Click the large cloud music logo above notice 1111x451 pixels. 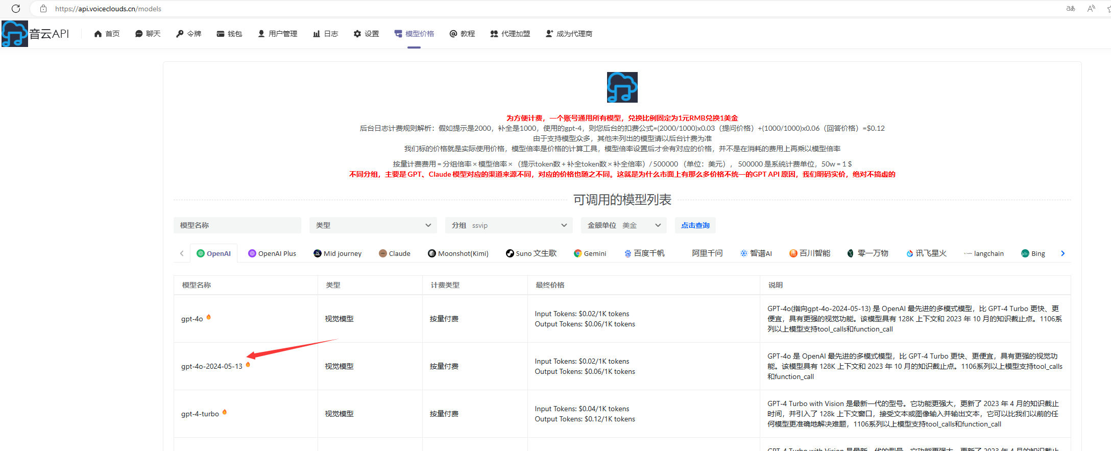(x=622, y=87)
